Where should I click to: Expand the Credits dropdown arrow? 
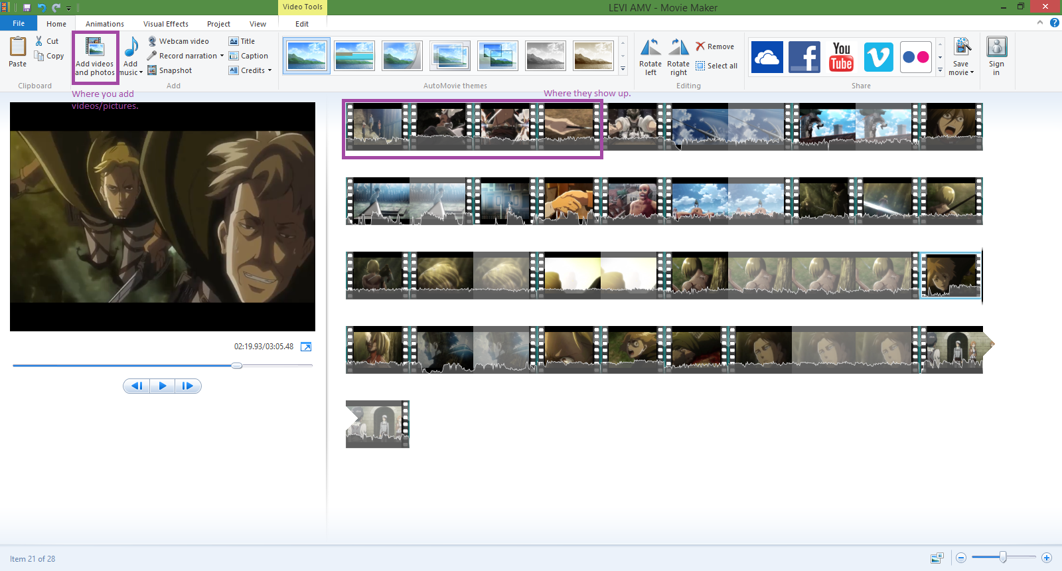pyautogui.click(x=269, y=70)
